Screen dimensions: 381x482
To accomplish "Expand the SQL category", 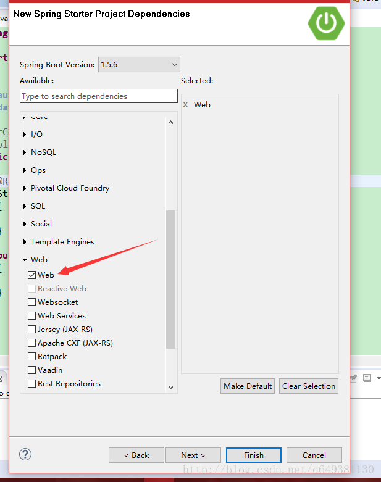I will coord(25,206).
